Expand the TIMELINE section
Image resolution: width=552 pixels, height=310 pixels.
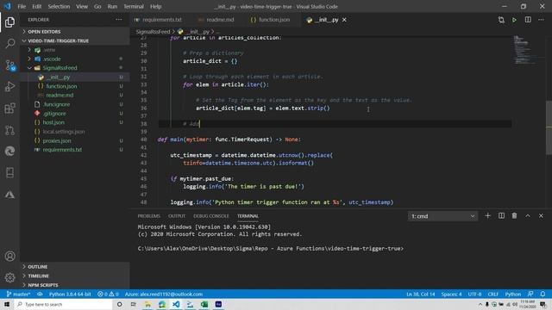[75, 276]
